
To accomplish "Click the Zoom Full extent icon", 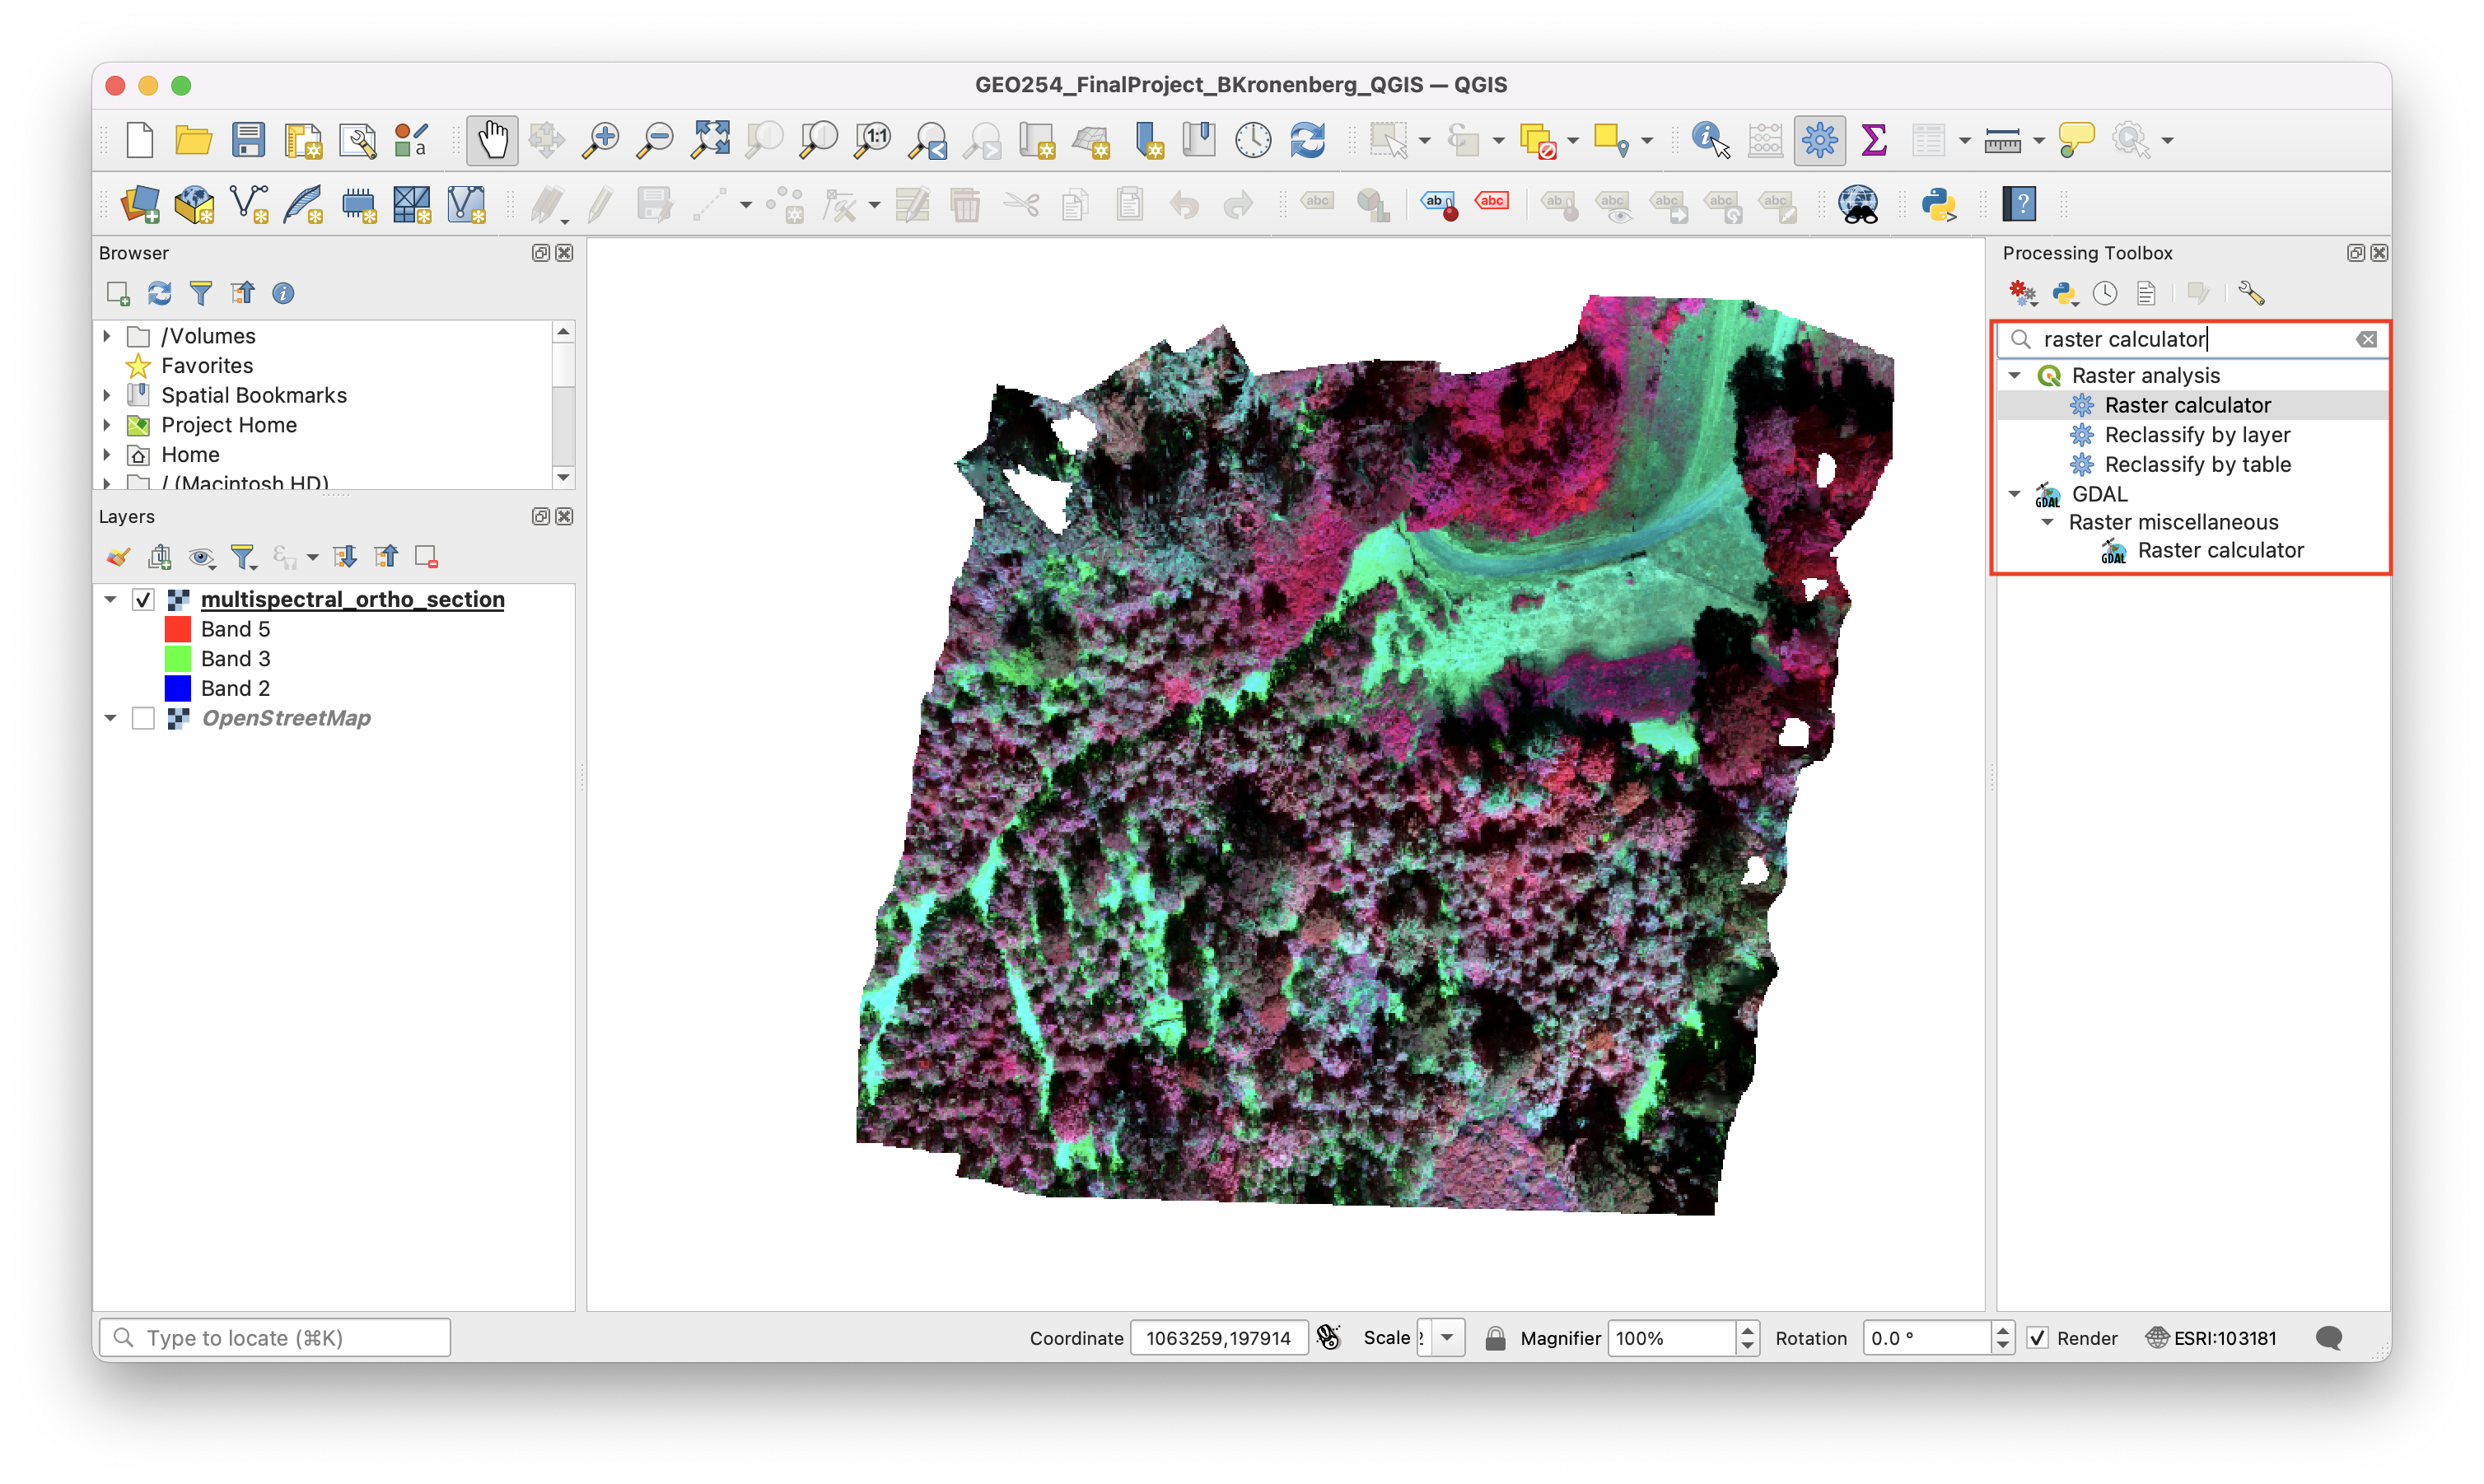I will tap(710, 140).
